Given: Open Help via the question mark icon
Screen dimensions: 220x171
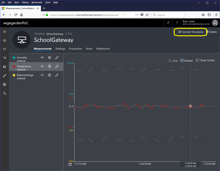Looking at the screenshot, I should [x=176, y=23].
